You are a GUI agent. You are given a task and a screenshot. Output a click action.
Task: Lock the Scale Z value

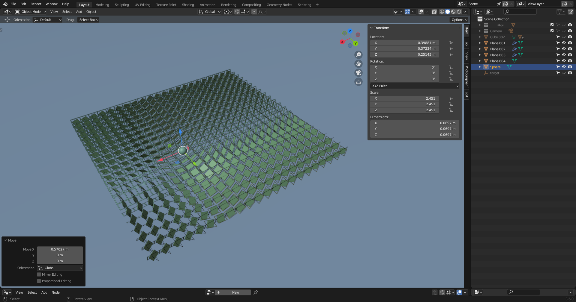(x=451, y=110)
